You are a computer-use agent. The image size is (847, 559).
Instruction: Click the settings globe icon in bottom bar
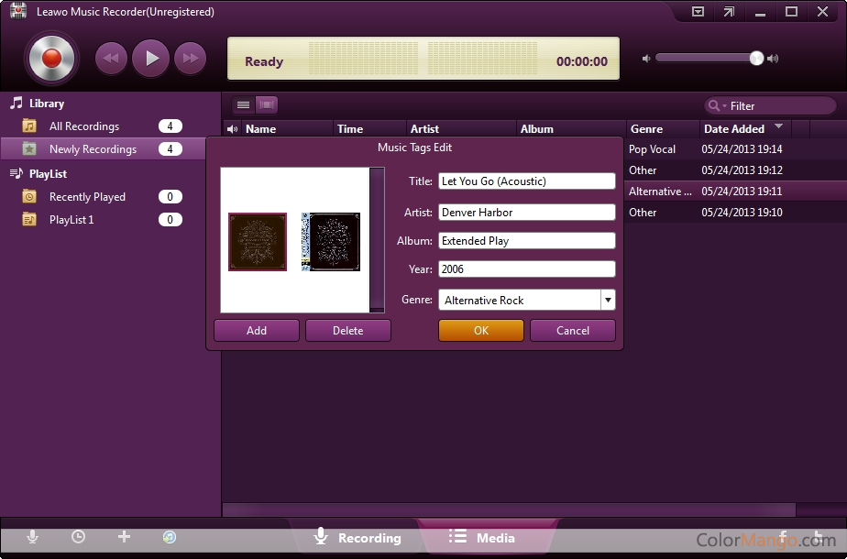170,538
